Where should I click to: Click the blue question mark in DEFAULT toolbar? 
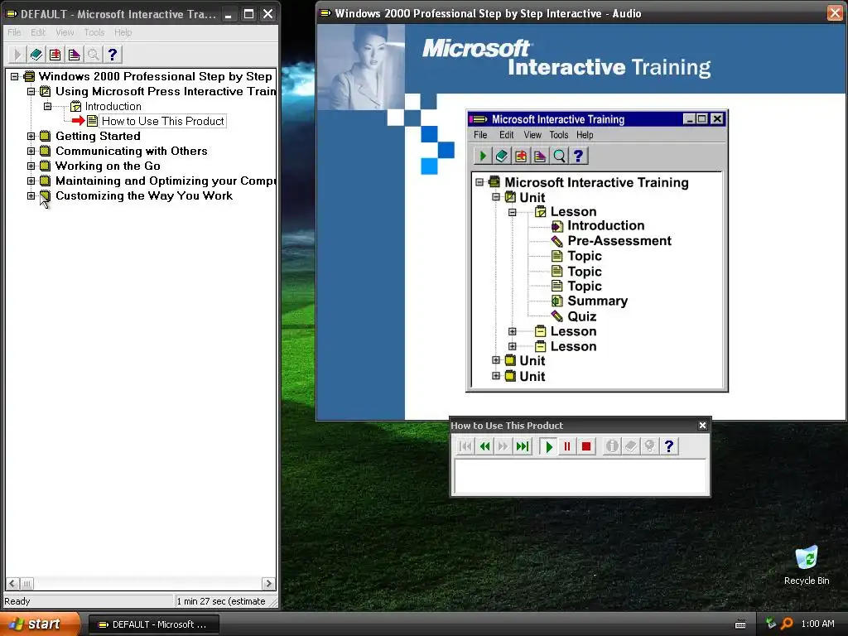112,54
